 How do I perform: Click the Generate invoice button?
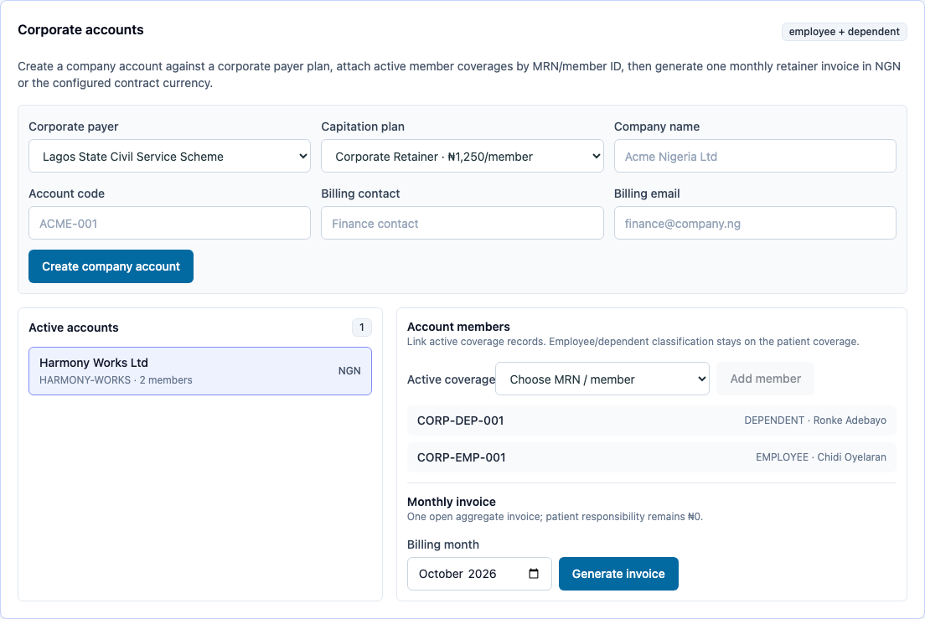tap(618, 574)
